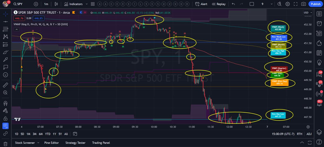
Task: Open the price scale settings gear
Action: coord(308,126)
